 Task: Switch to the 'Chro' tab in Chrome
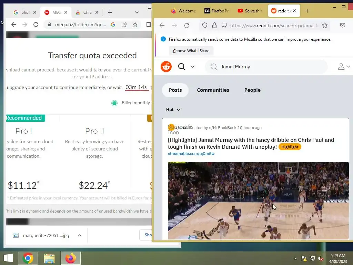click(85, 12)
